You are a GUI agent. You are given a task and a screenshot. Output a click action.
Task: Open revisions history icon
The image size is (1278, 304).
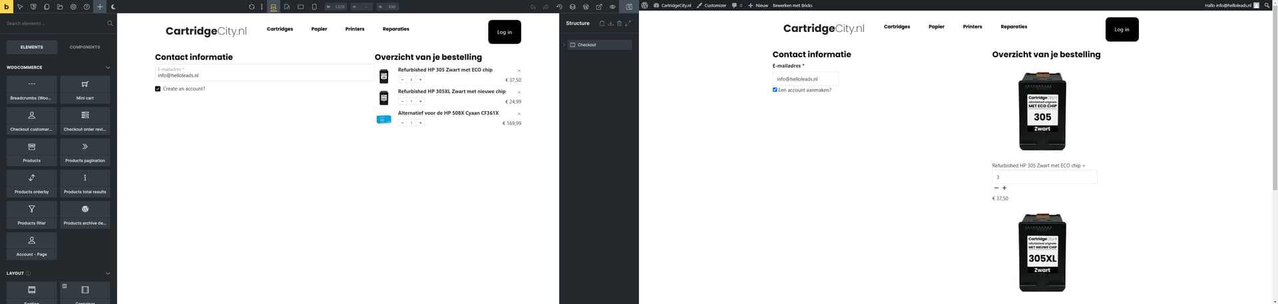click(559, 7)
